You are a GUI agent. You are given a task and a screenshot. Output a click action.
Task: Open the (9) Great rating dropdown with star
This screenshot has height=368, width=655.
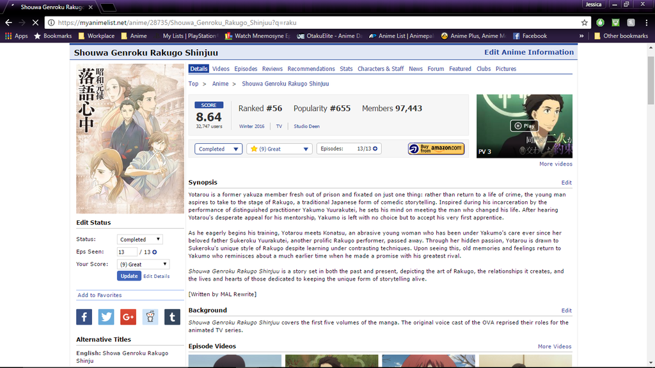tap(279, 149)
